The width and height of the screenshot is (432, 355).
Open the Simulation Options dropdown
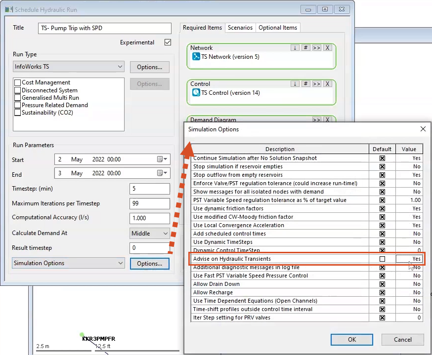(68, 263)
